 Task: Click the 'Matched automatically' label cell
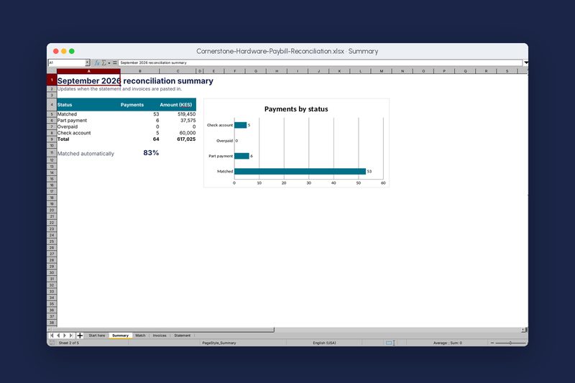(x=88, y=153)
